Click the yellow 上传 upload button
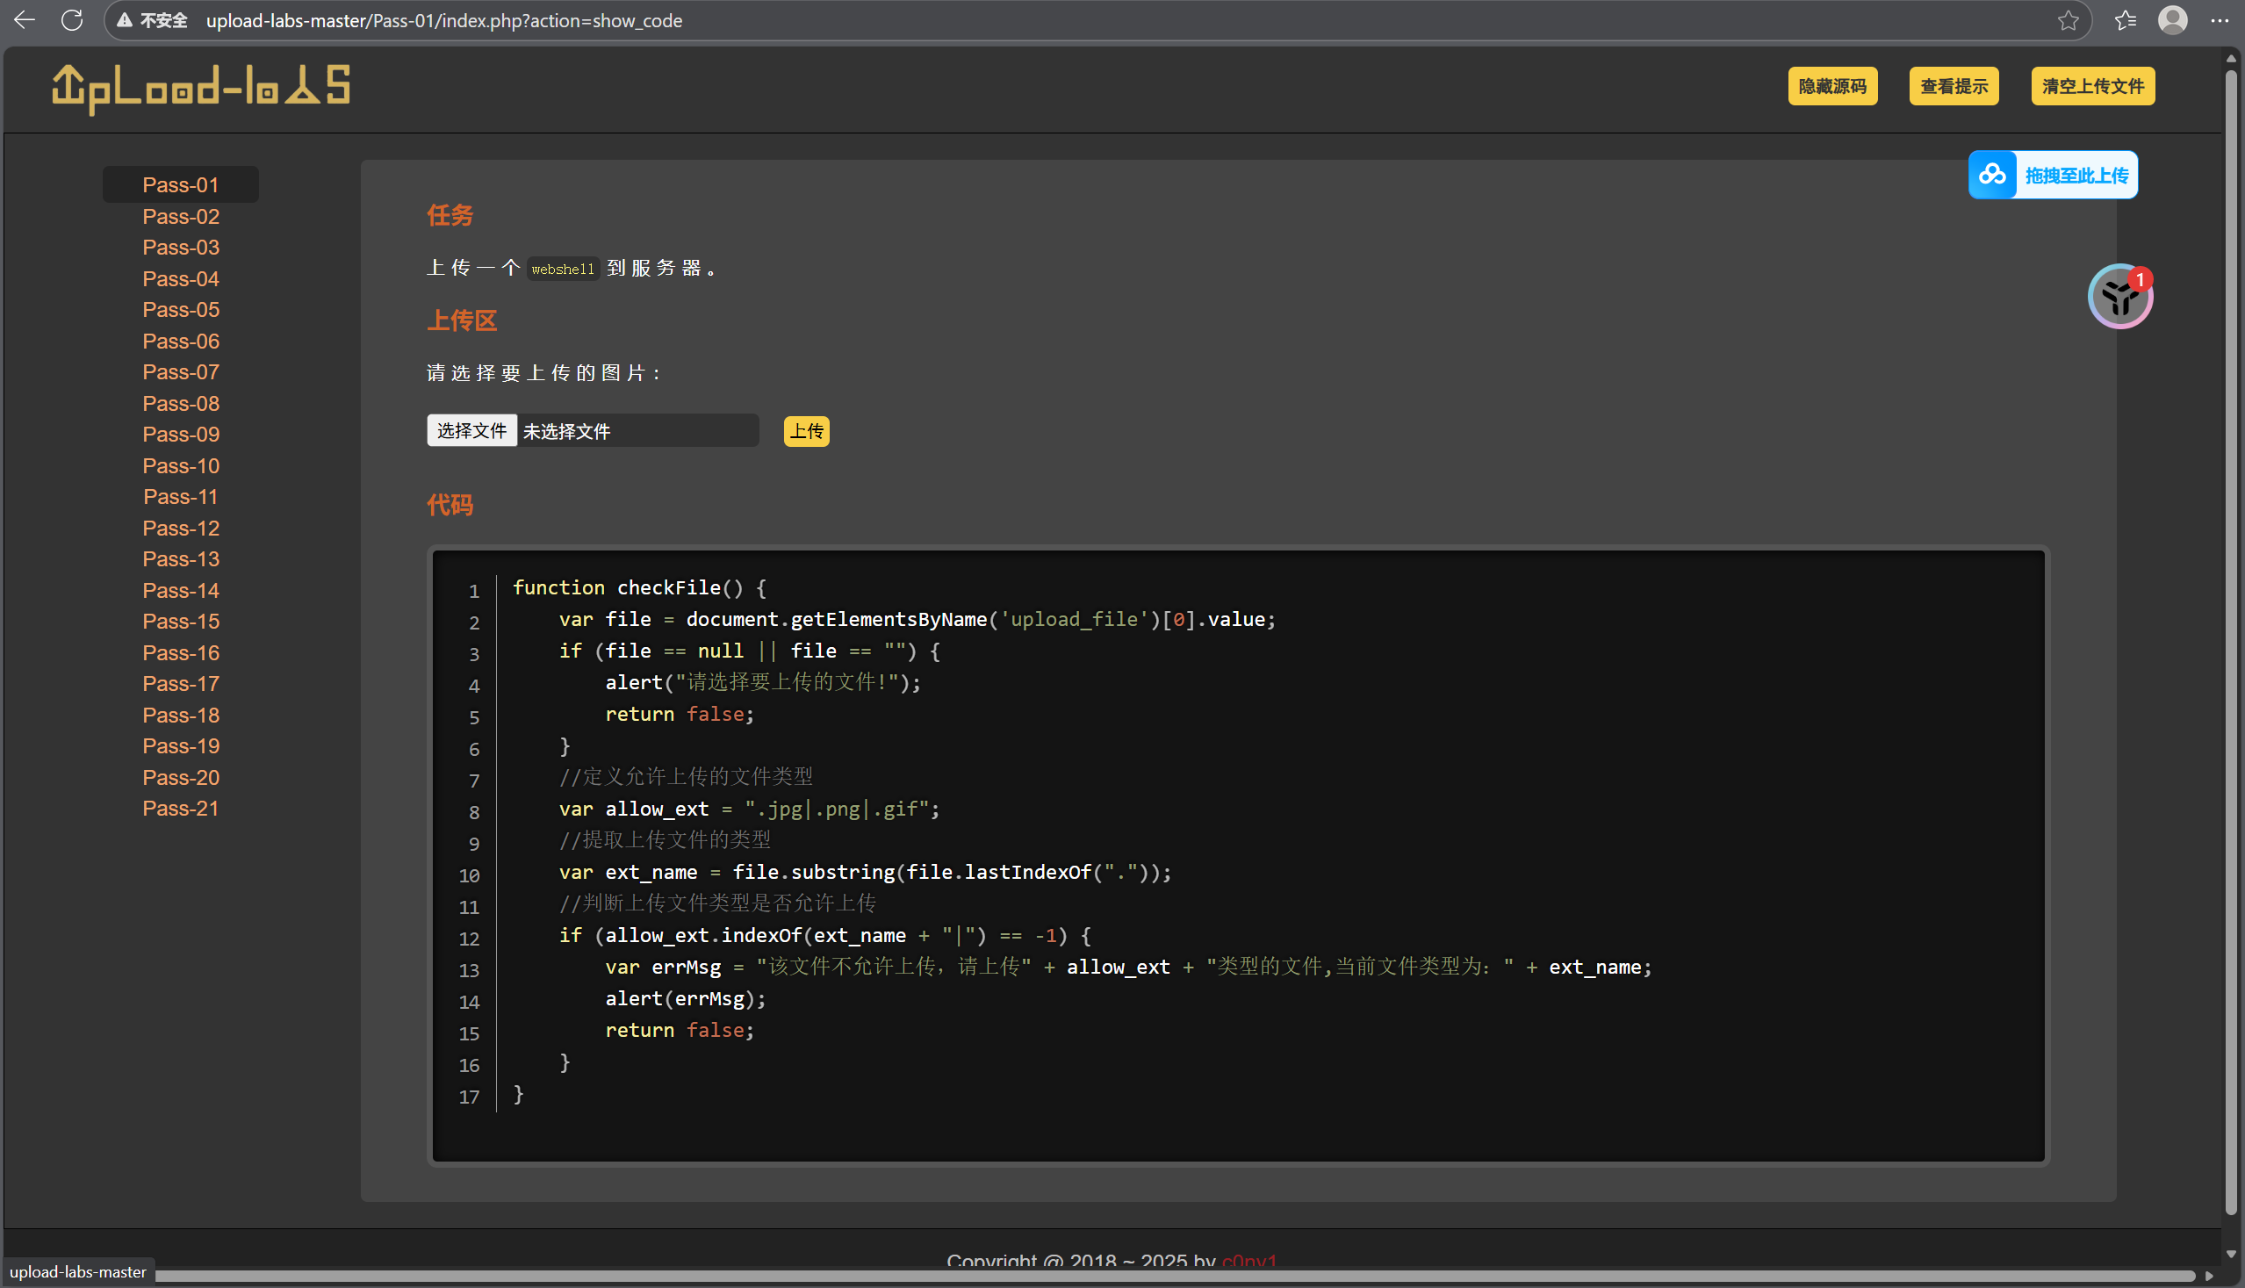The width and height of the screenshot is (2245, 1288). [806, 432]
